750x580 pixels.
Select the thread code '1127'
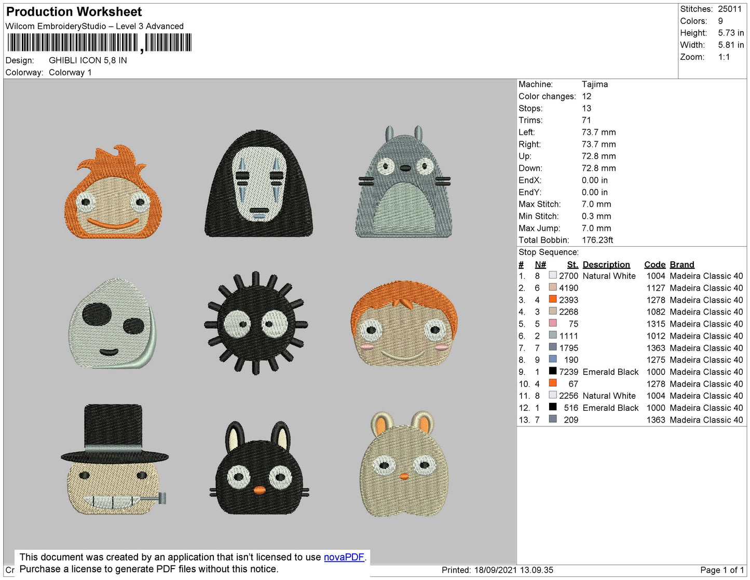pos(656,288)
